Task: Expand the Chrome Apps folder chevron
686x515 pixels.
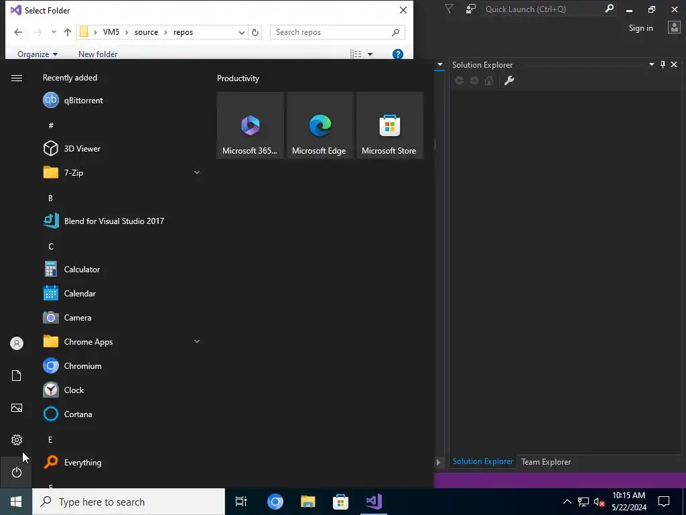Action: 197,341
